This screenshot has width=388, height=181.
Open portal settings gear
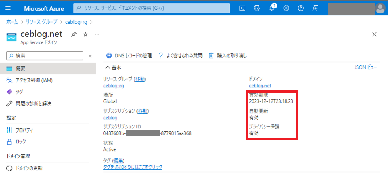click(286, 8)
